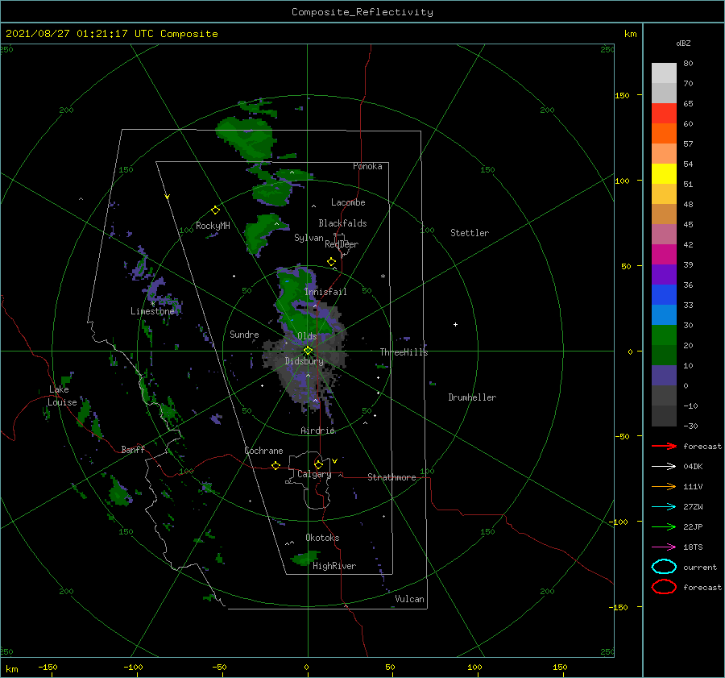Viewport: 725px width, 678px height.
Task: Click the indigo 10 dBZ color swatch
Action: tap(664, 375)
